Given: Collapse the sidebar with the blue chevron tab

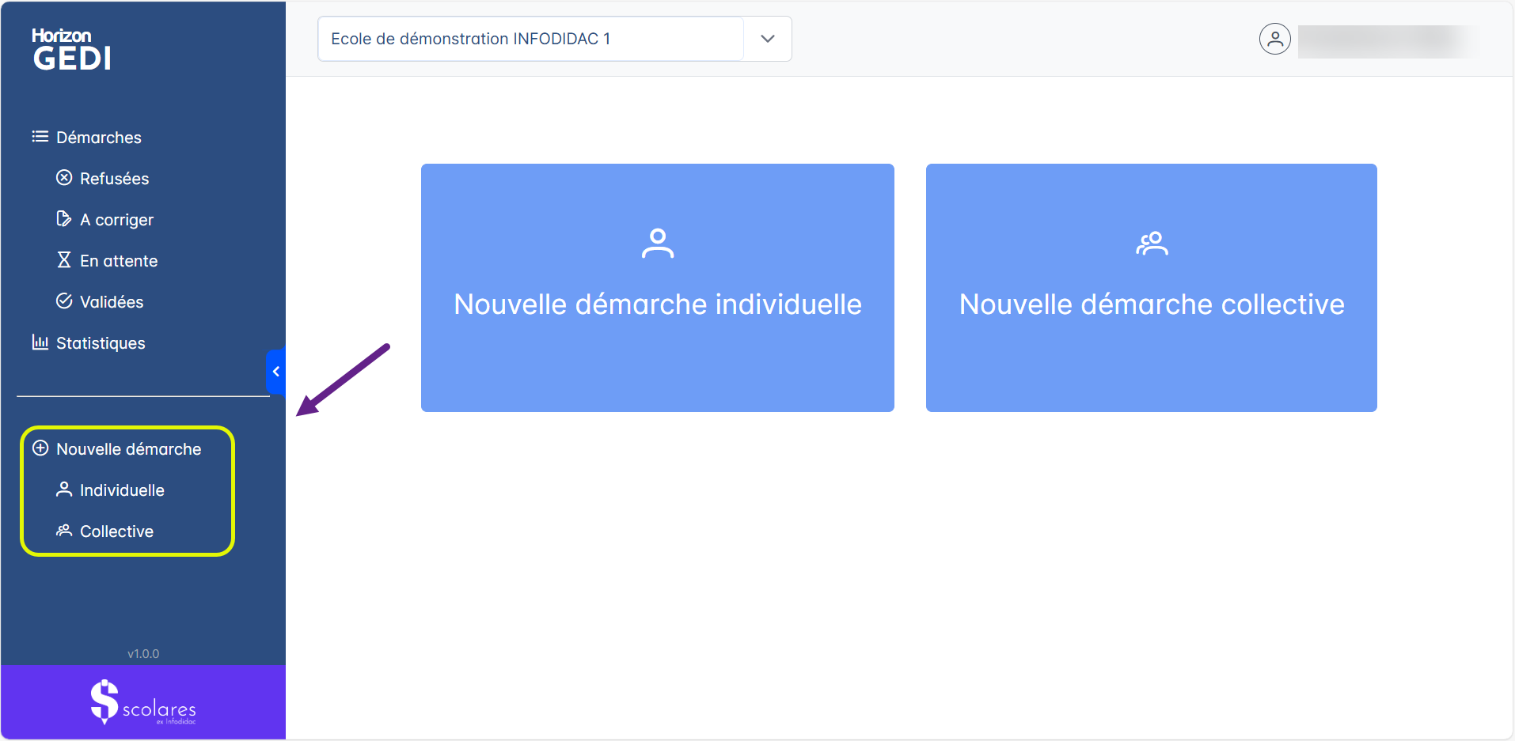Looking at the screenshot, I should (275, 372).
